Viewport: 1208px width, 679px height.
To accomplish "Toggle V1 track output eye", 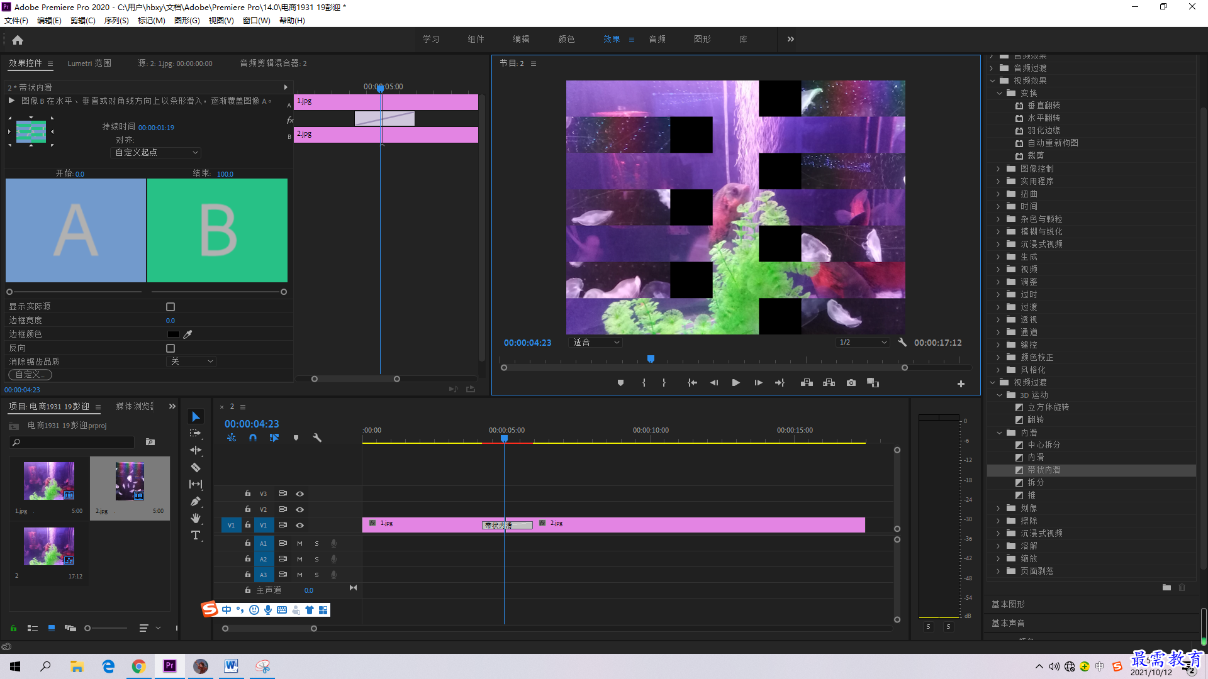I will coord(300,526).
